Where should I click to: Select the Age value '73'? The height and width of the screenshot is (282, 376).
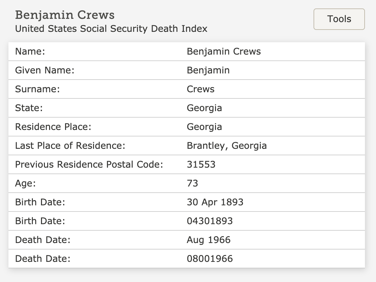pos(192,184)
